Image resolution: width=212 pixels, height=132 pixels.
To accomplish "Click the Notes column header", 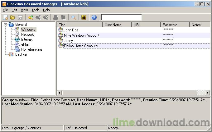I will point(200,25).
